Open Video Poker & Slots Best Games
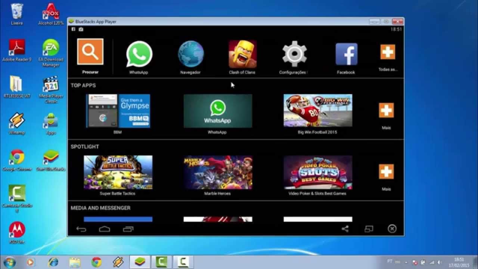Viewport: 478px width, 269px height. click(318, 172)
